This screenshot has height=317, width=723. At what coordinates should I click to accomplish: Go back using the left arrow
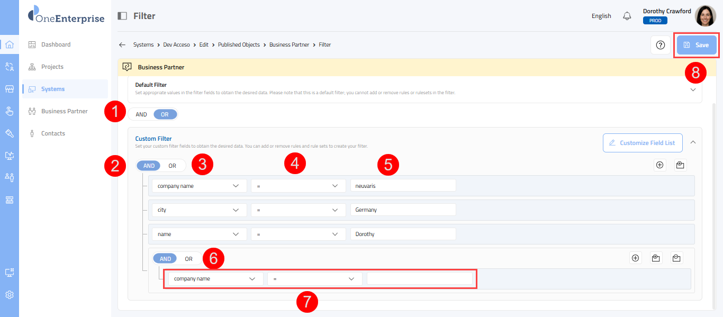(x=122, y=45)
